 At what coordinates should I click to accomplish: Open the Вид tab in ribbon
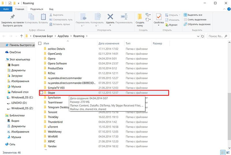51,9
